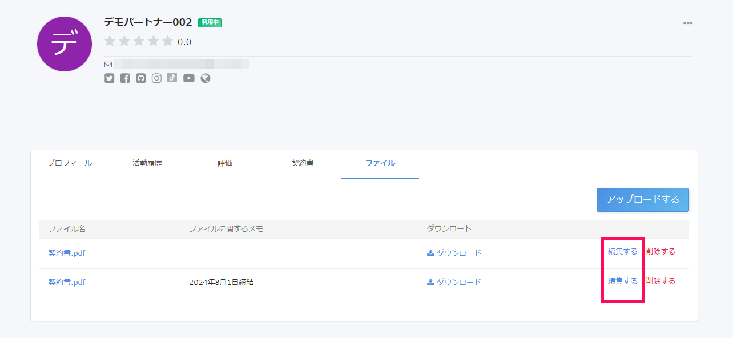
Task: Open the Twitter profile icon
Action: pos(110,78)
